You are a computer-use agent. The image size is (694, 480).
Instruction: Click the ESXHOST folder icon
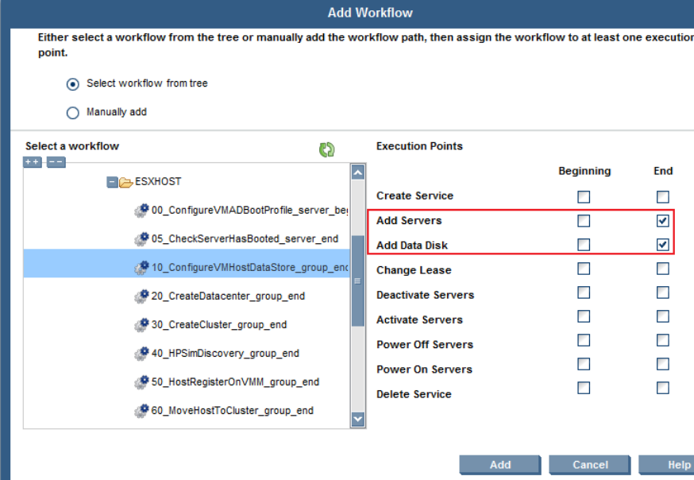pos(125,182)
